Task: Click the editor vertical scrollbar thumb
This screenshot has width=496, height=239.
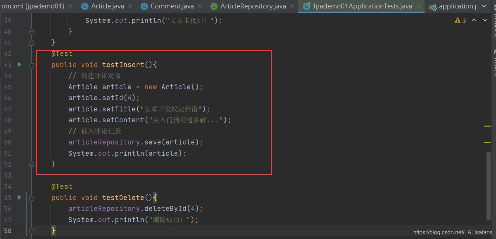Action: 488,186
